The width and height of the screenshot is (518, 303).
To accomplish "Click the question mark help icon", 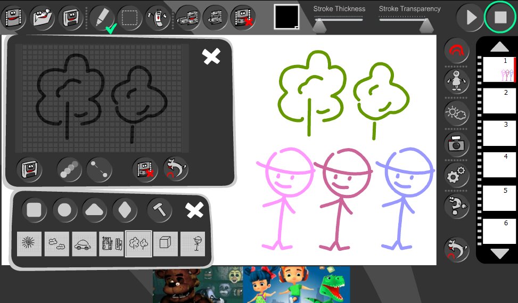I will coord(456,206).
